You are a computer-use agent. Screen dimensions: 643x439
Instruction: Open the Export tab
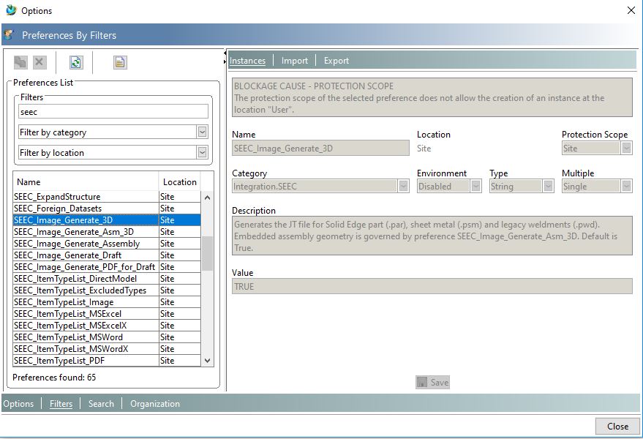coord(336,60)
